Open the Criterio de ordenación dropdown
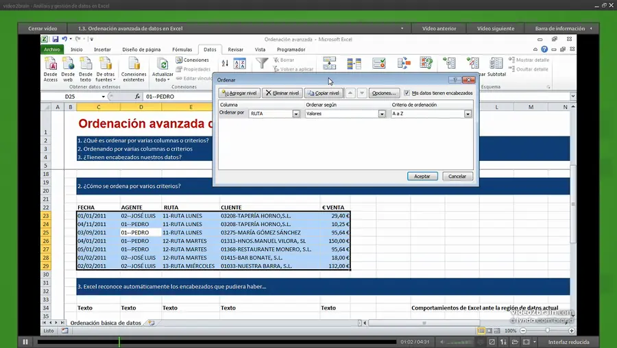Image resolution: width=617 pixels, height=348 pixels. coord(468,114)
